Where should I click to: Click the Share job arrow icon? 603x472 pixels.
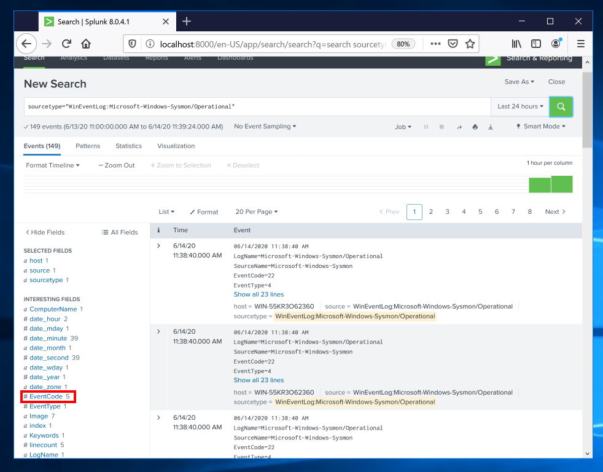coord(459,127)
